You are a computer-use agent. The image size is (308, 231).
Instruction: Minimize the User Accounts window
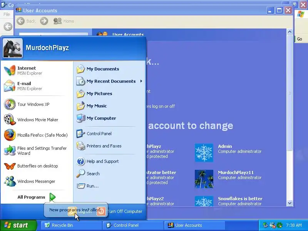click(x=270, y=10)
